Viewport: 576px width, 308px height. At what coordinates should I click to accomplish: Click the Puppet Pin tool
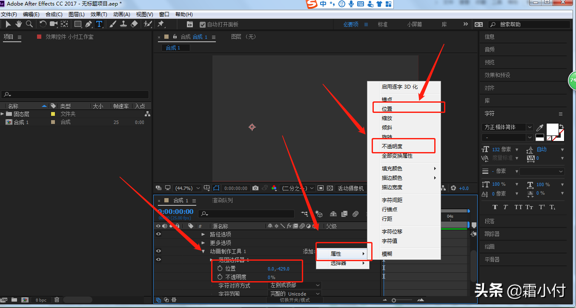(x=161, y=24)
